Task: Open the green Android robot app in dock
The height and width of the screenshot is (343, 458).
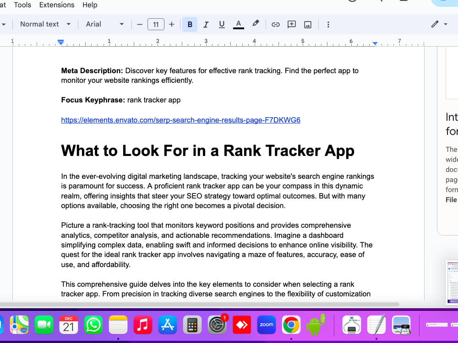Action: [x=316, y=325]
